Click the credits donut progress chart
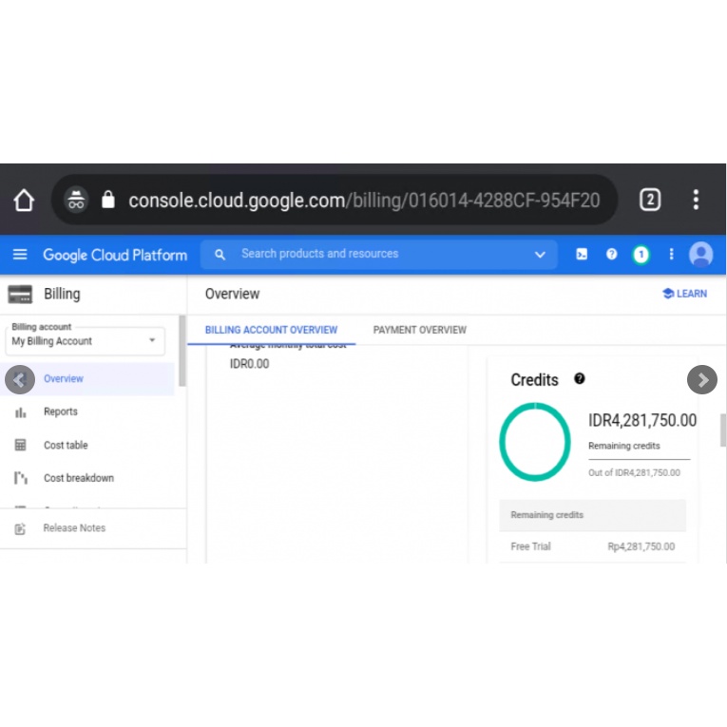727x727 pixels. pos(535,442)
